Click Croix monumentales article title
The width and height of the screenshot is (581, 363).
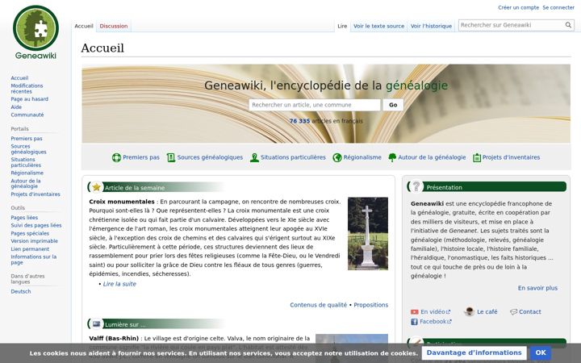122,202
